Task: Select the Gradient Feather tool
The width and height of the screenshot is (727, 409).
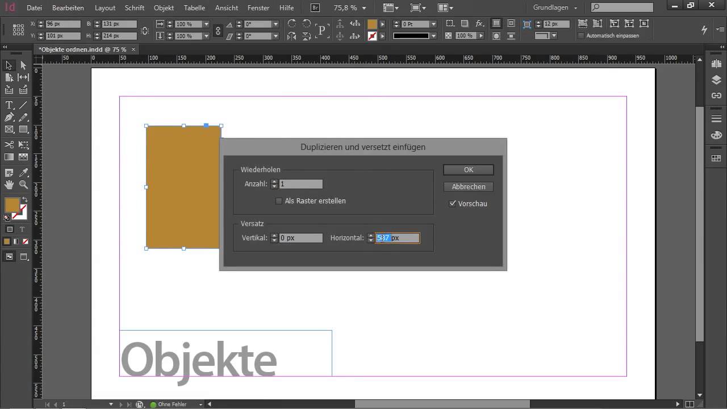Action: coord(23,157)
